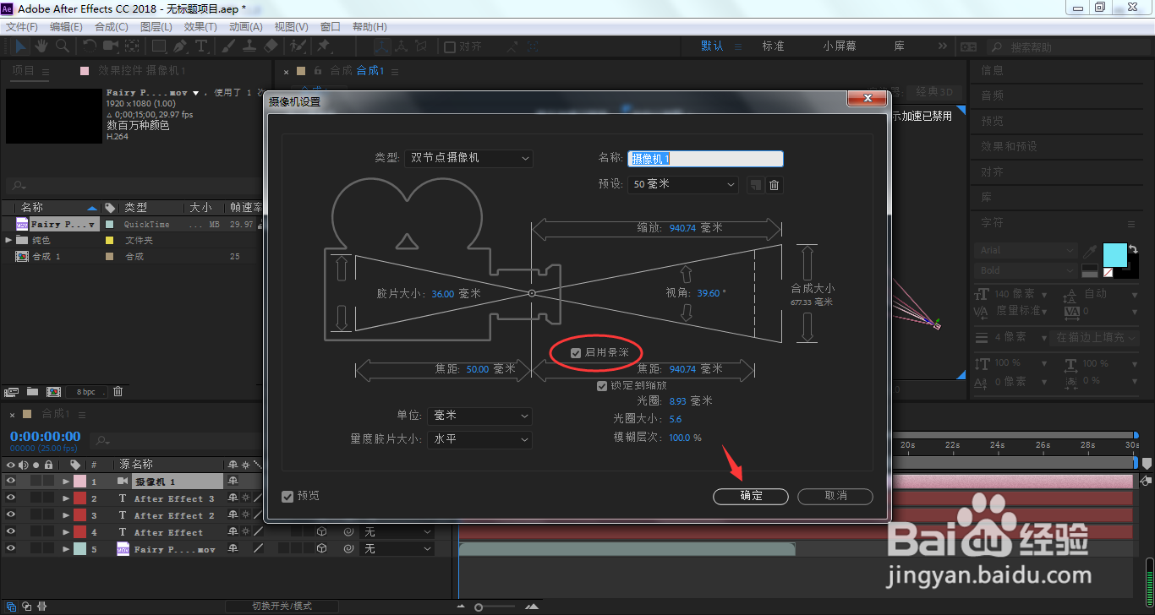
Task: Hide layer 4 After Effect eye
Action: (x=11, y=532)
